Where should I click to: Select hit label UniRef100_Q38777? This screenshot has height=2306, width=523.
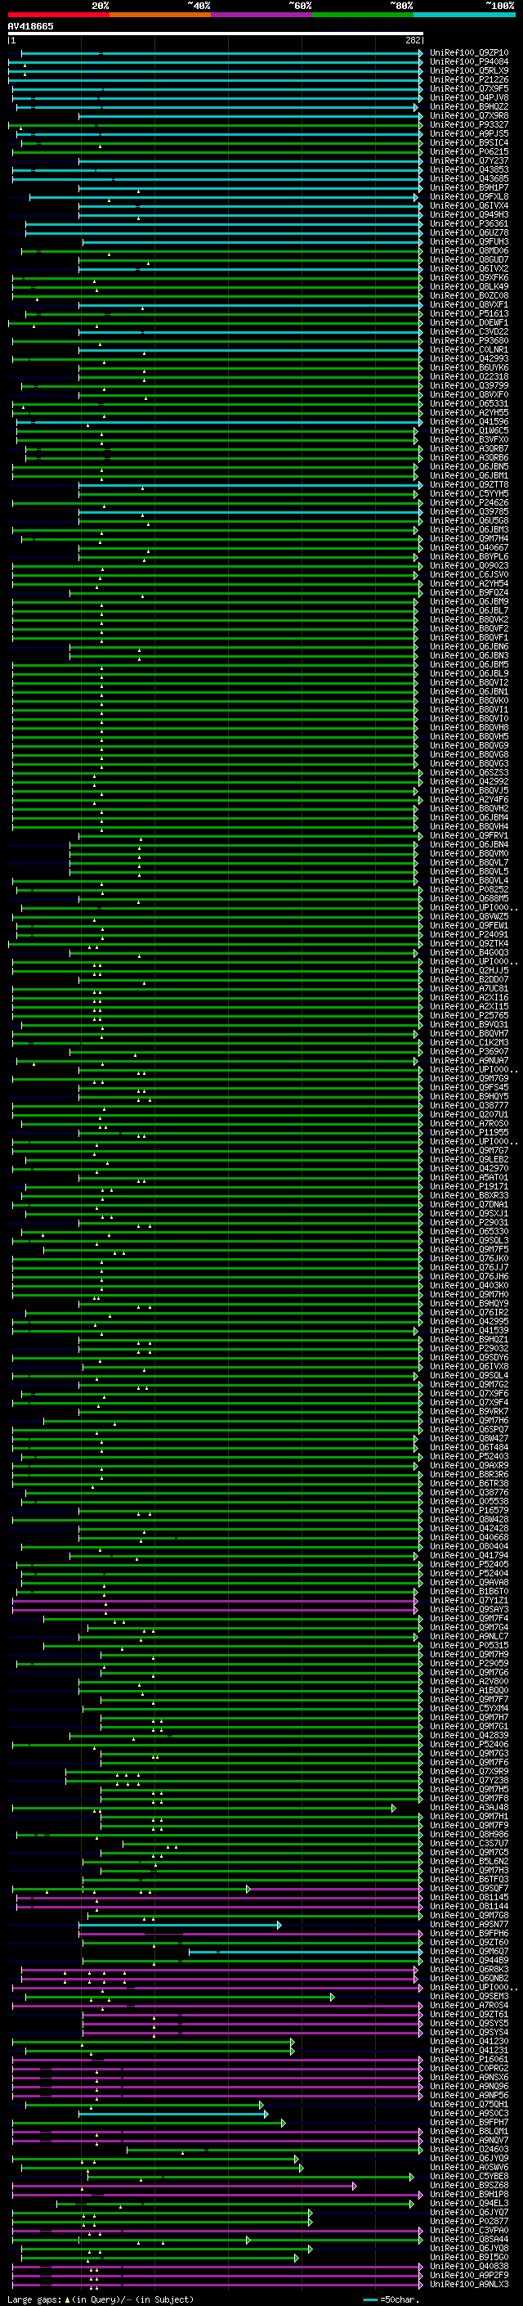[469, 1106]
